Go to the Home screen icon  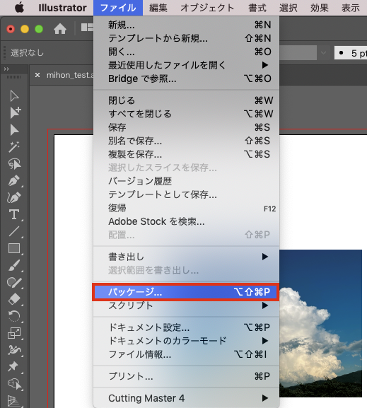(60, 28)
